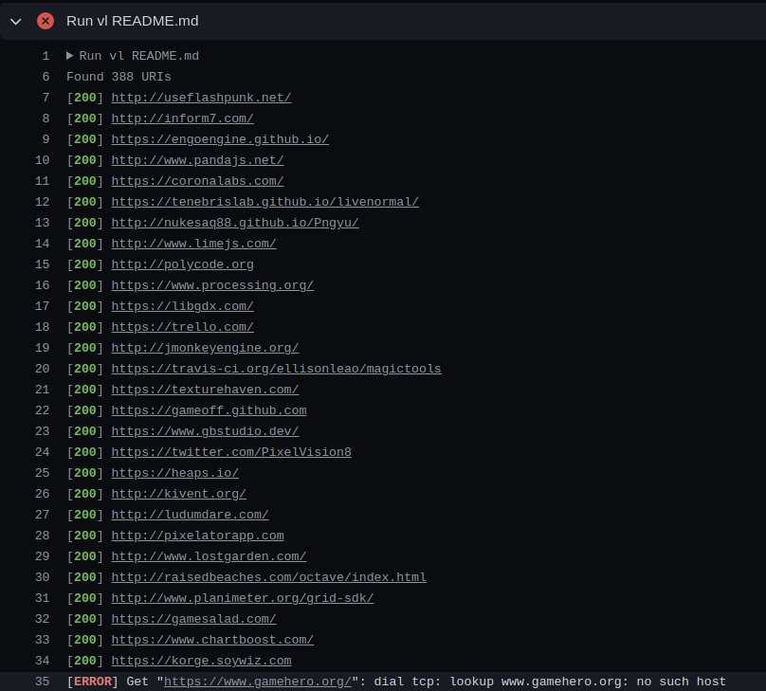The height and width of the screenshot is (691, 766).
Task: Open the www.processing.org link
Action: 212,285
